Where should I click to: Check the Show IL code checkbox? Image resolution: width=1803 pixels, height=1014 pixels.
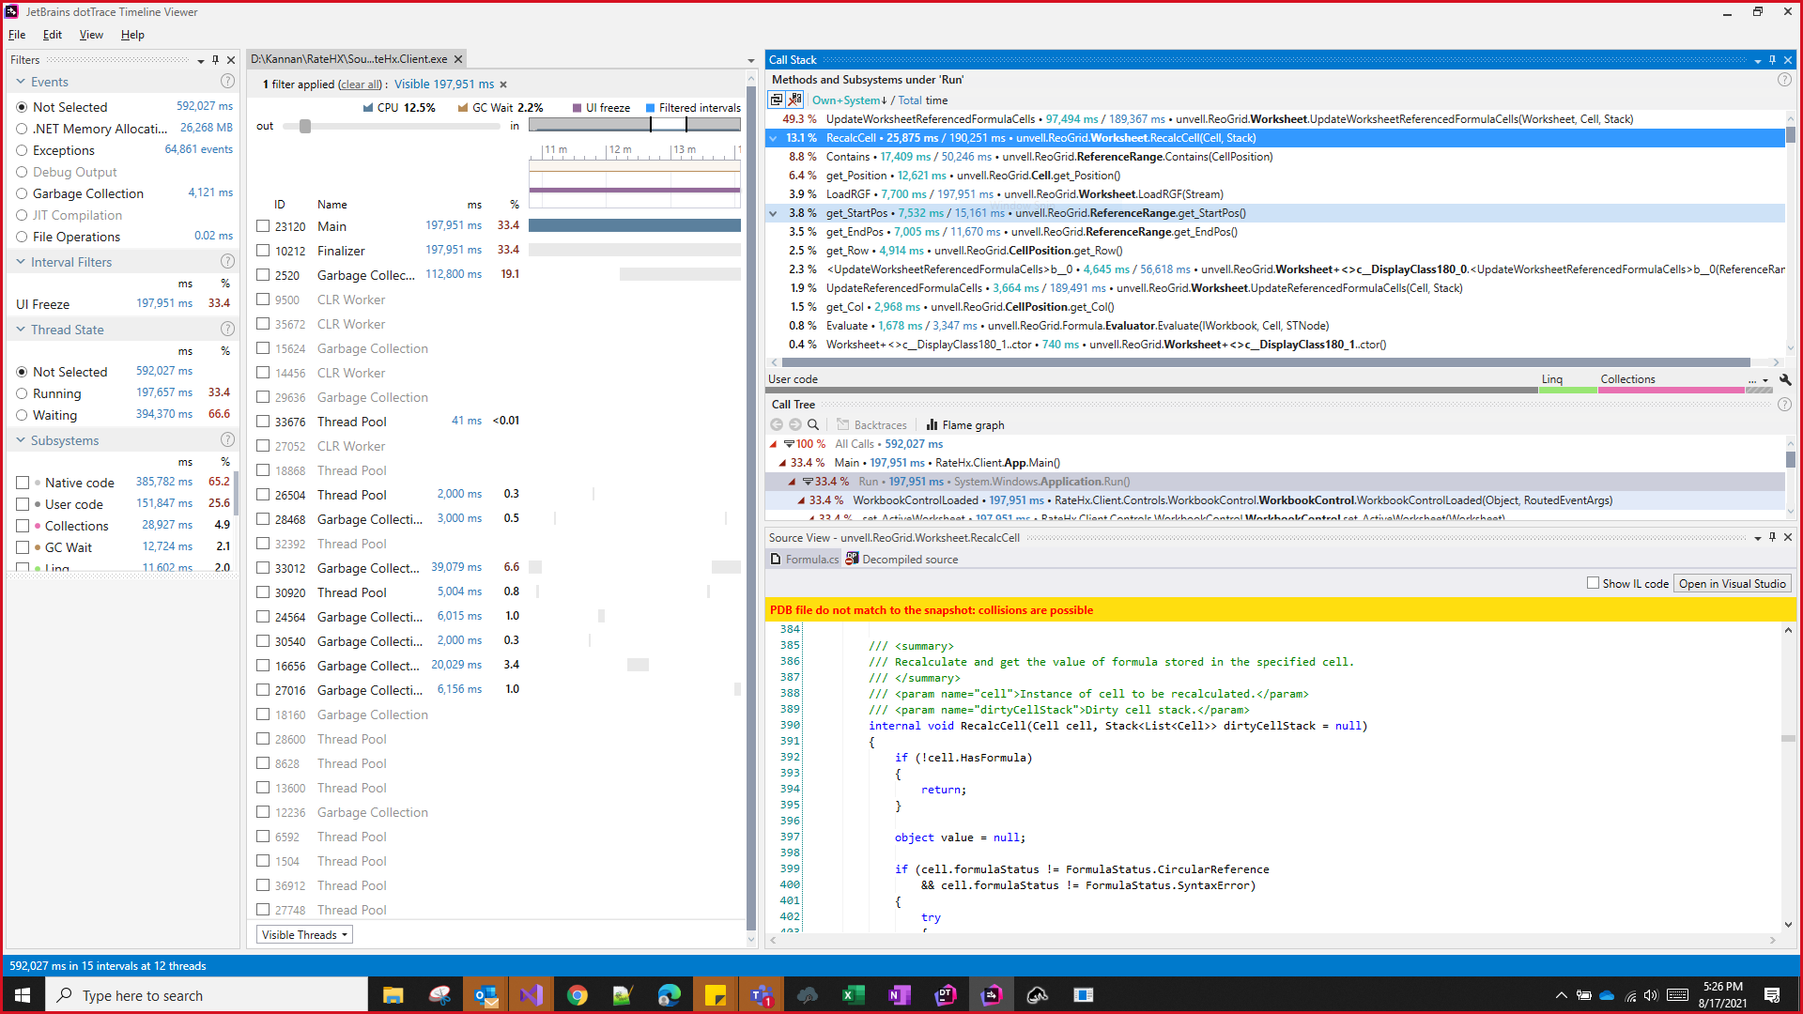click(x=1593, y=583)
